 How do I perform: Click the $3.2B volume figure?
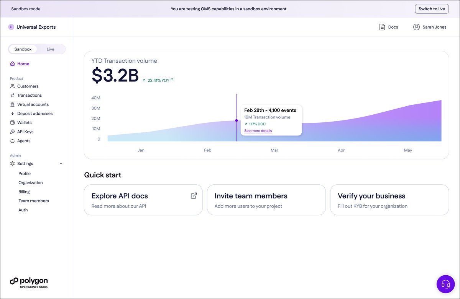(115, 75)
